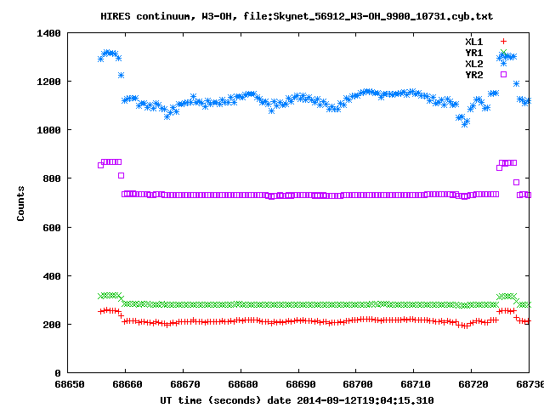
Task: Click the isolated YR2 square near 810 counts
Action: point(121,176)
